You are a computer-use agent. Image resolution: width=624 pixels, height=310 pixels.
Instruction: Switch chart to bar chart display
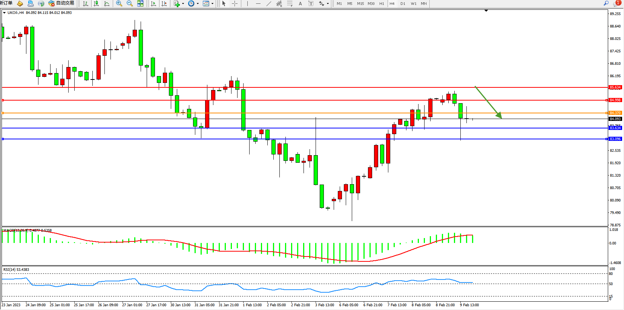[x=86, y=4]
